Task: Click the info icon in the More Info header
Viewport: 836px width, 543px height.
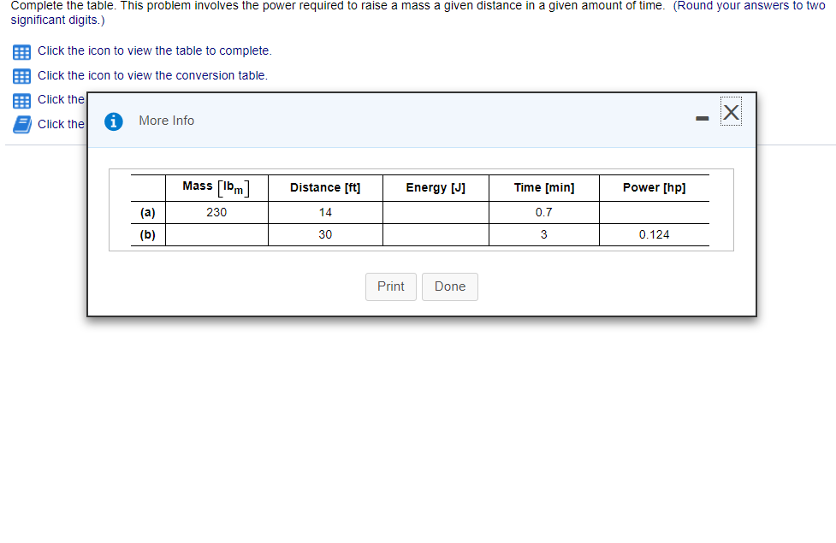Action: [114, 121]
